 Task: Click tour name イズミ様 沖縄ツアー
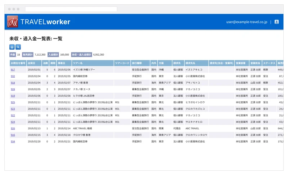point(84,70)
